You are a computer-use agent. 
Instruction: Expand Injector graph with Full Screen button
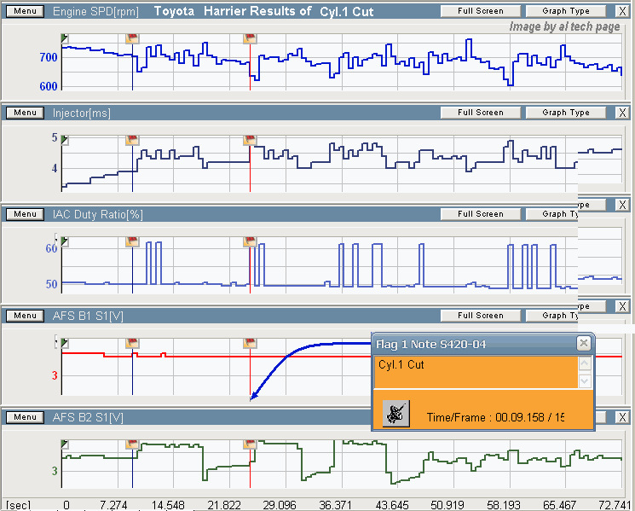[x=480, y=113]
